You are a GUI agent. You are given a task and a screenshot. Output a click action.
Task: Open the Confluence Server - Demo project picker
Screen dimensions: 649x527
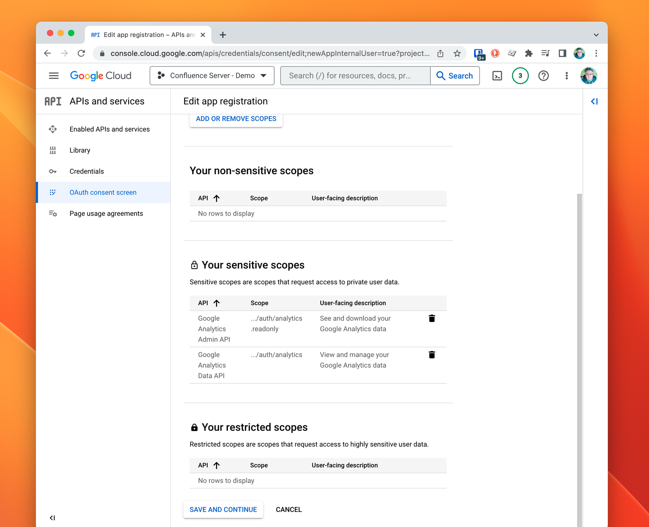(212, 76)
